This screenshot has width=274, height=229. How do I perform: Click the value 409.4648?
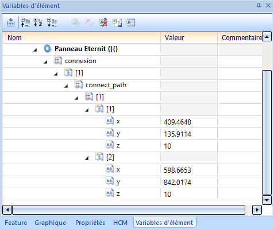pyautogui.click(x=177, y=122)
